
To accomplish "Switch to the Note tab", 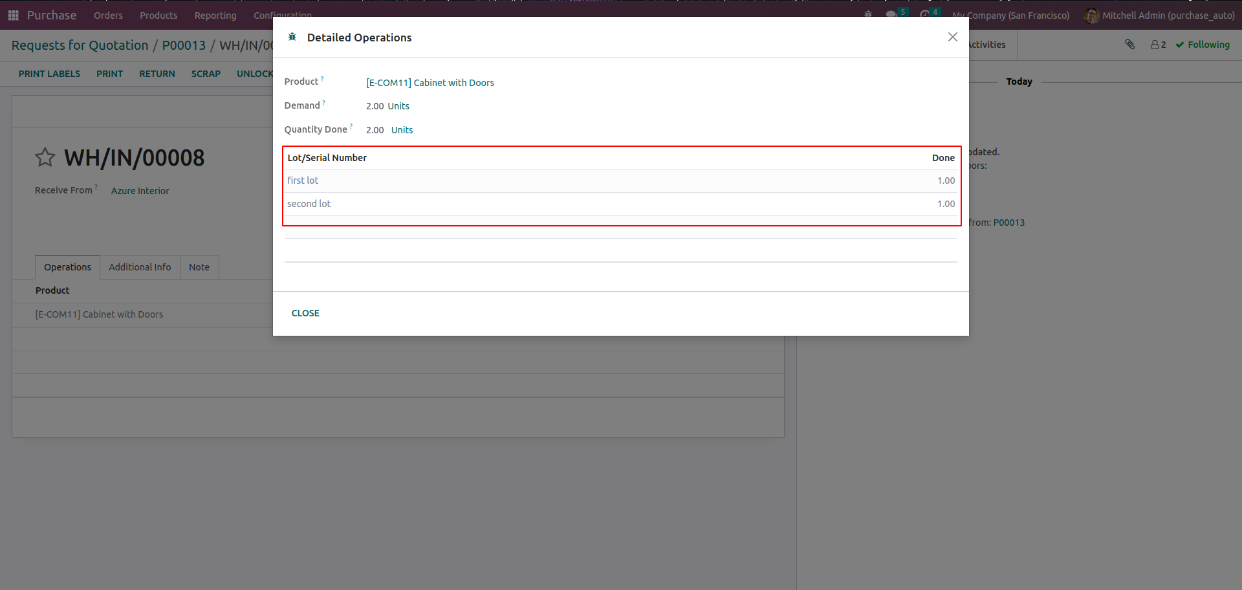I will pos(199,267).
